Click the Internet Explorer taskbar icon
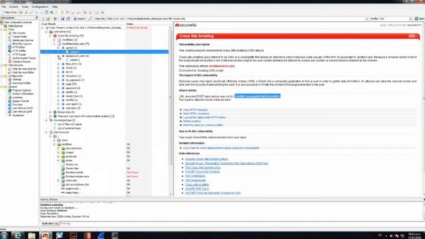The image size is (425, 239). (18, 235)
